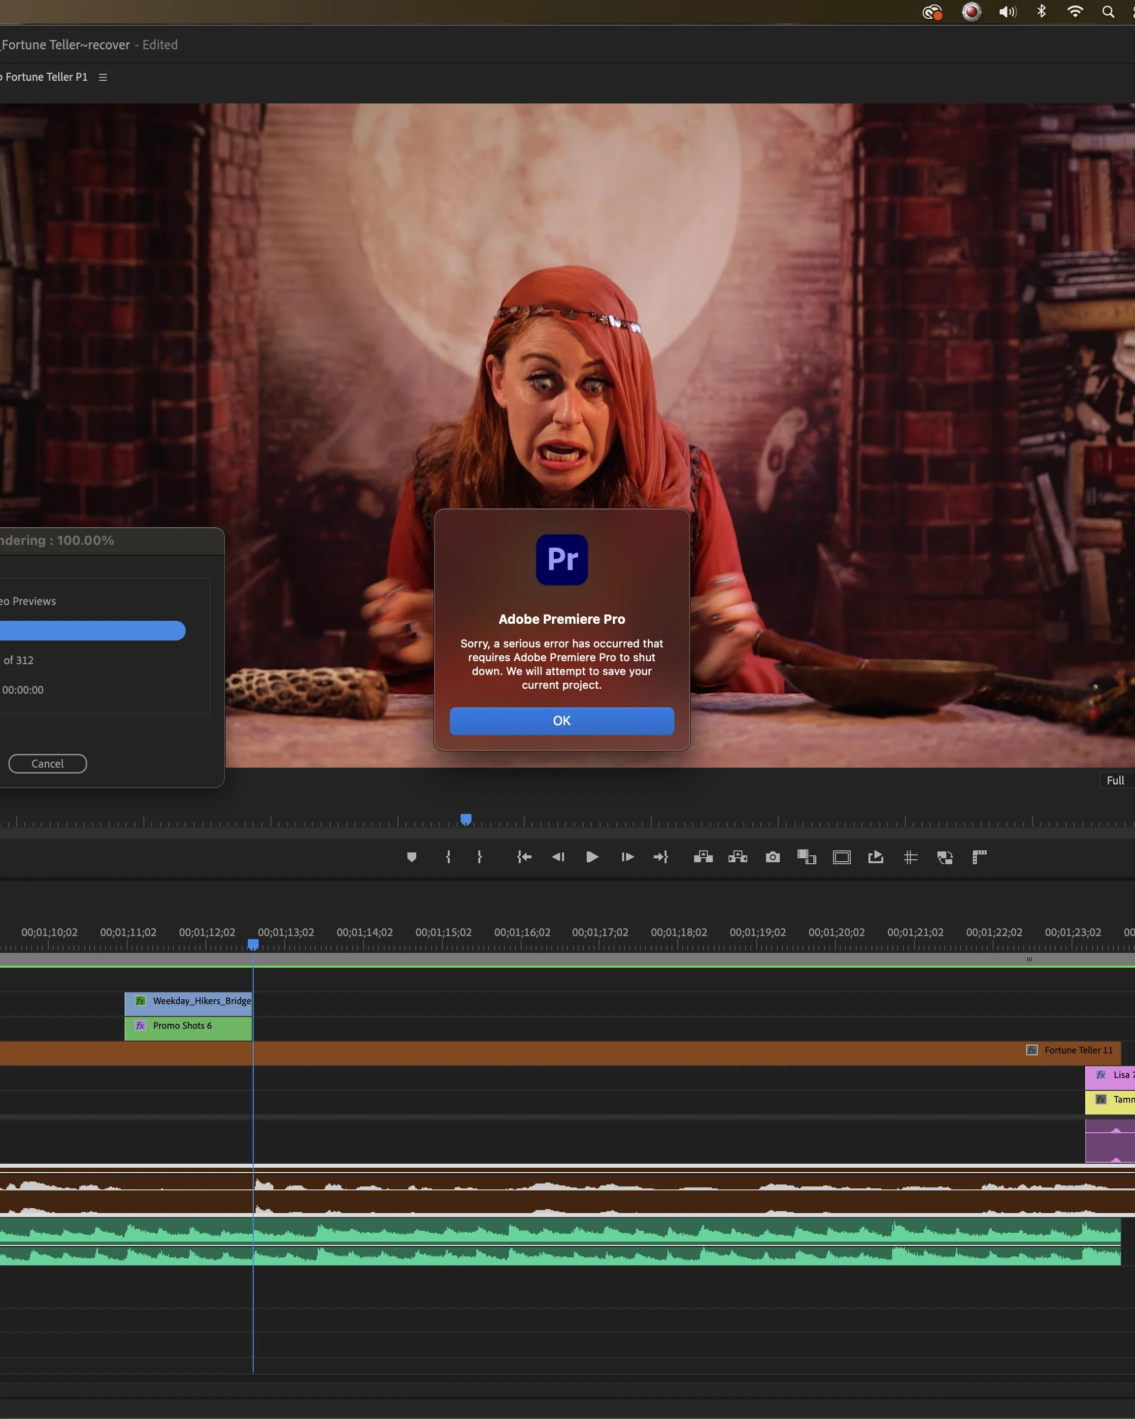Open macOS Spotlight search
The image size is (1135, 1419).
(1108, 12)
